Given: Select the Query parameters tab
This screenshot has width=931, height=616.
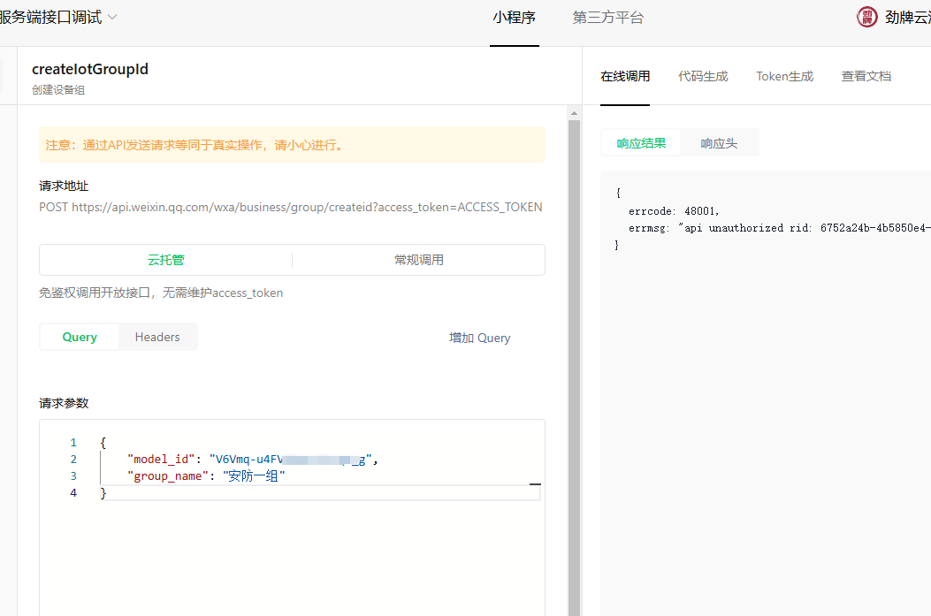Looking at the screenshot, I should coord(80,337).
